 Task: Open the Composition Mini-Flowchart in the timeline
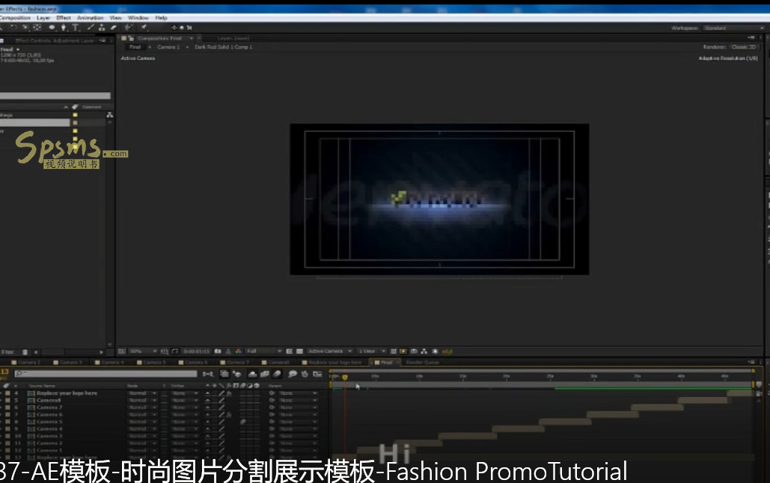point(208,374)
